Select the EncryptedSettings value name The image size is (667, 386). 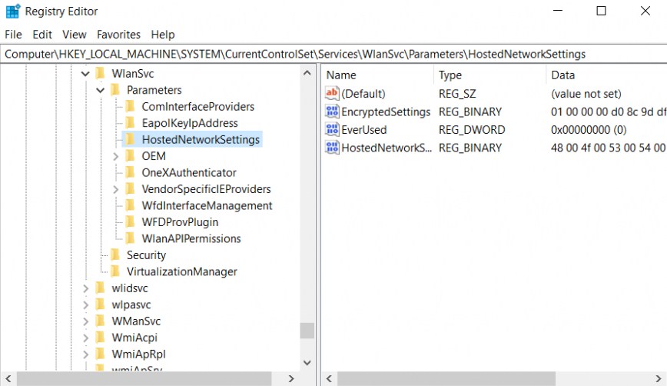point(386,112)
